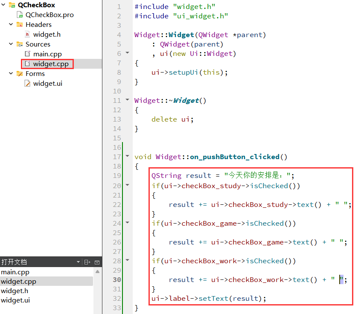Click the open documents scrollbar up arrow
The height and width of the screenshot is (314, 358).
97,272
